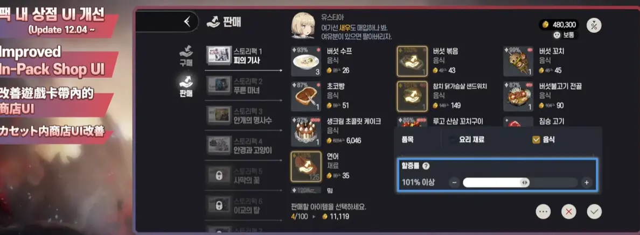Select story pack 1 피의 기사
The width and height of the screenshot is (640, 235).
(244, 56)
